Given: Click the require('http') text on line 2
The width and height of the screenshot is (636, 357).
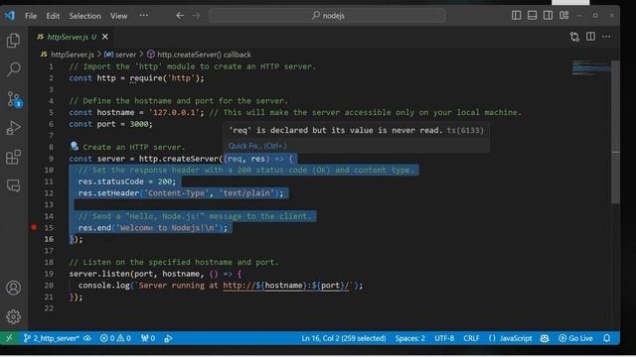Looking at the screenshot, I should click(164, 77).
